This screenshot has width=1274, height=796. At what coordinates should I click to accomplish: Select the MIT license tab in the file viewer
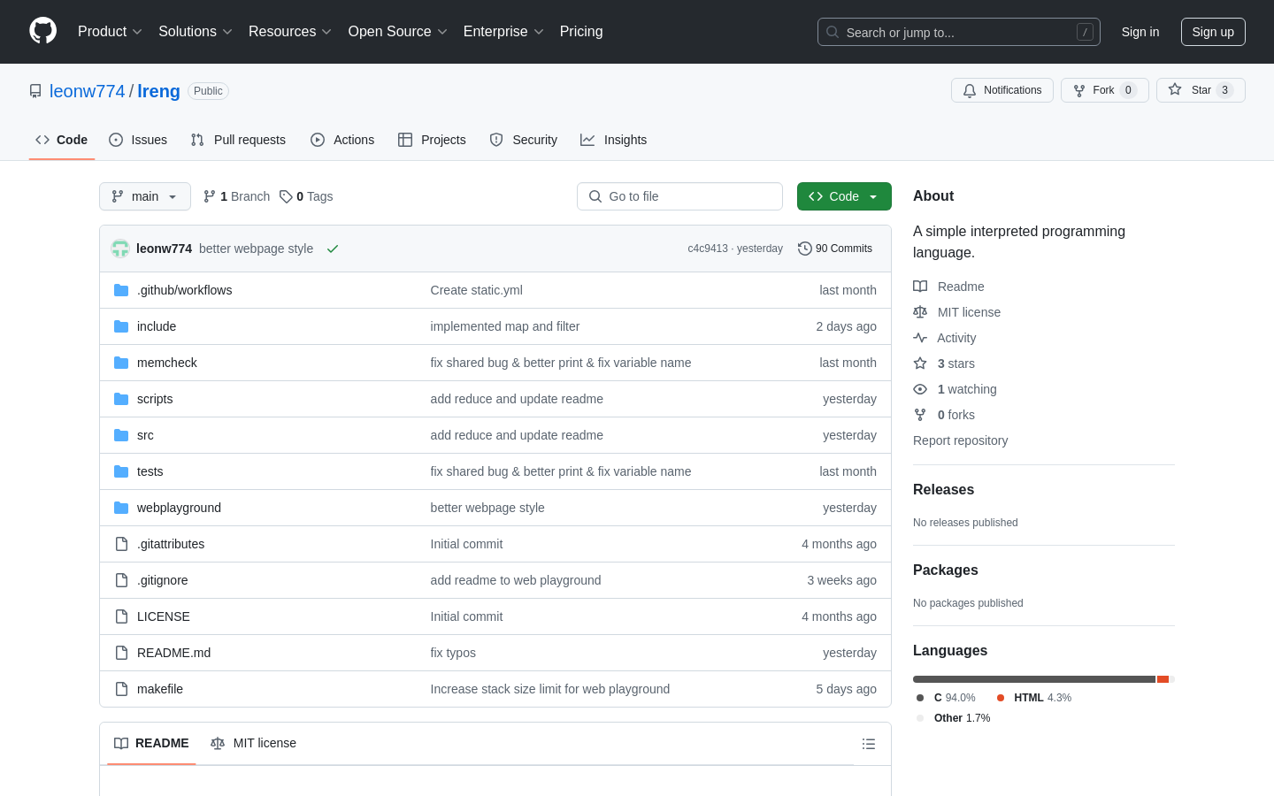tap(253, 743)
